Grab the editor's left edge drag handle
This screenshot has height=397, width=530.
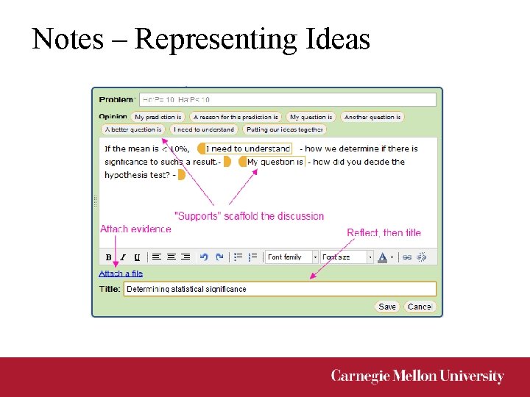[x=95, y=201]
